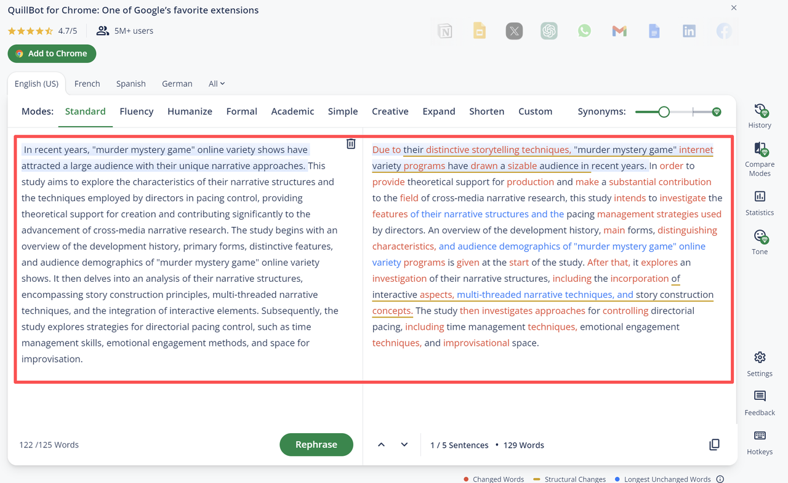This screenshot has height=483, width=788.
Task: Select the Standard mode
Action: point(85,111)
